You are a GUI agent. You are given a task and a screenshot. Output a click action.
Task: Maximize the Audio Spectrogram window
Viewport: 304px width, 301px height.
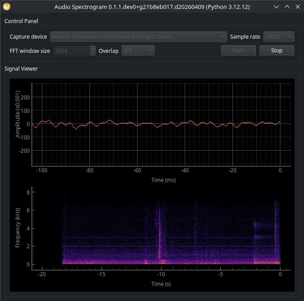287,7
